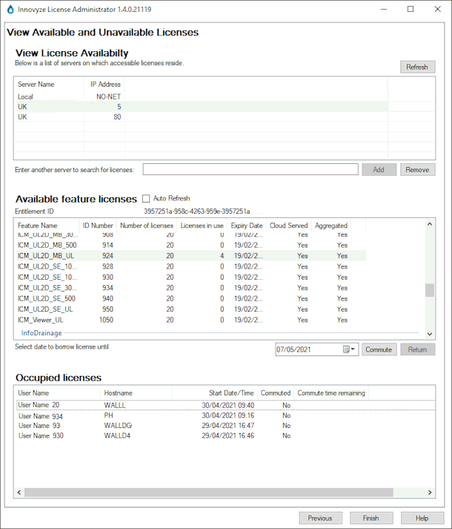Sort by Expiry Date column header
Viewport: 452px width, 529px height.
click(247, 226)
